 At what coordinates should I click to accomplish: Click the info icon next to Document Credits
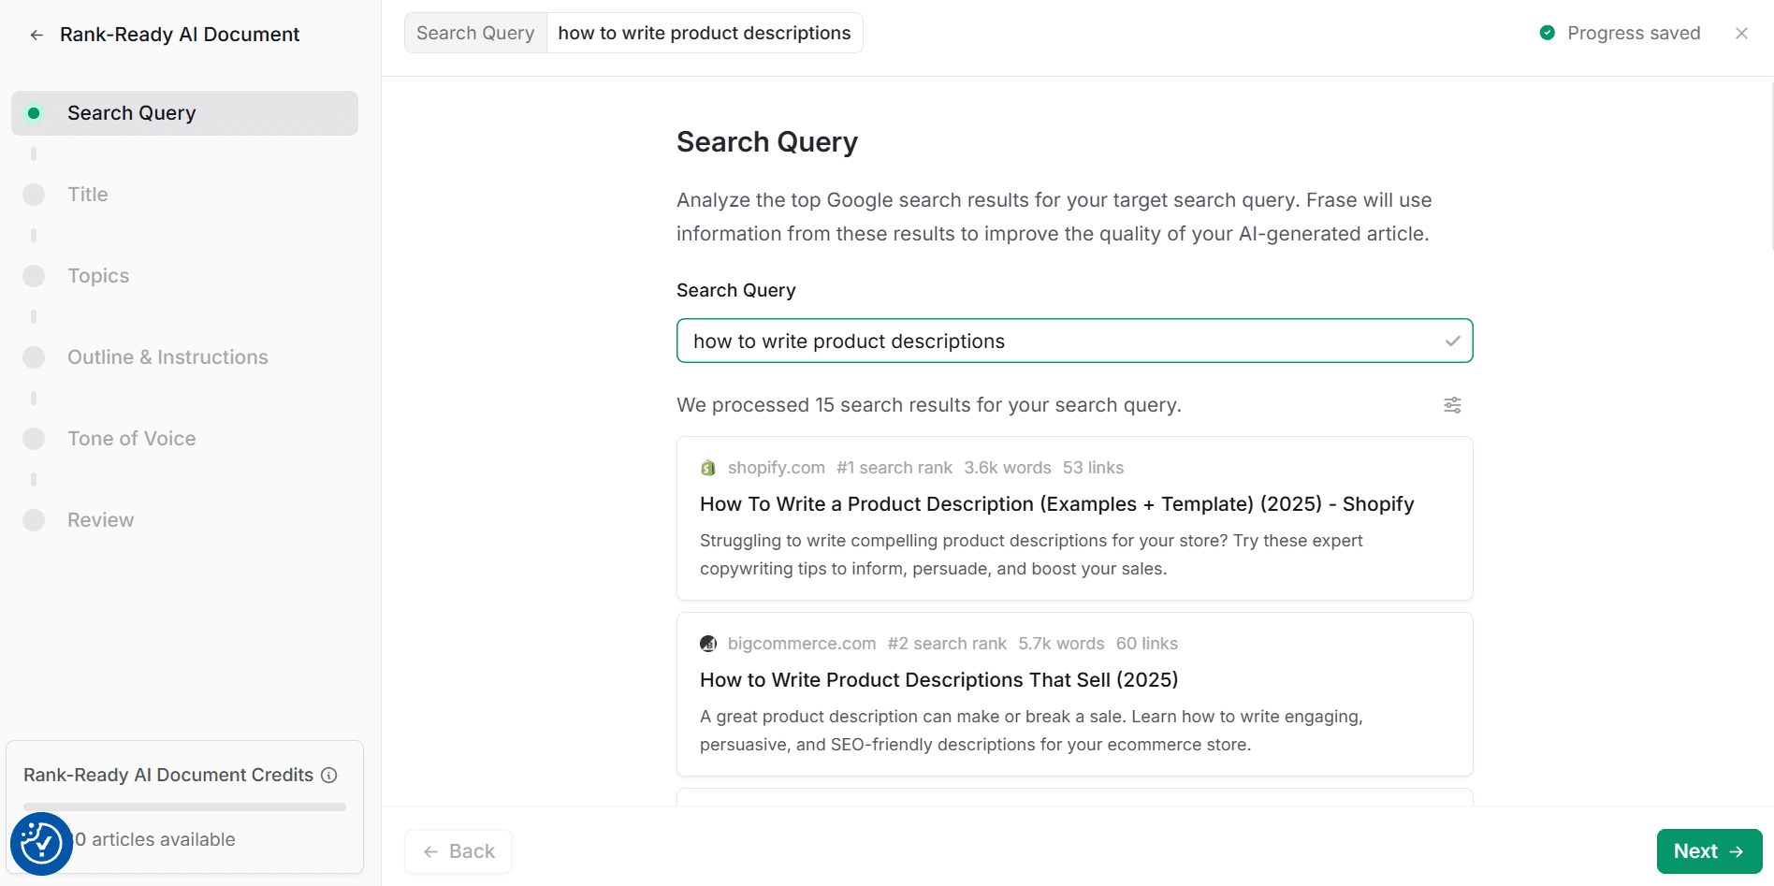pyautogui.click(x=329, y=775)
